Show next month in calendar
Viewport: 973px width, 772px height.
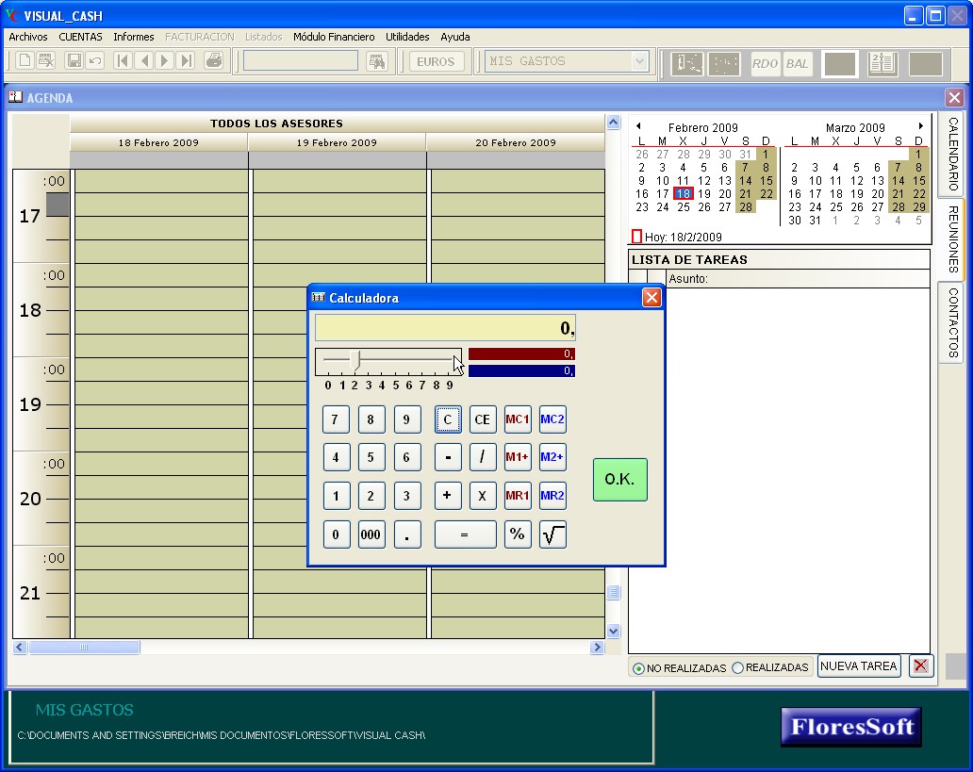(921, 126)
